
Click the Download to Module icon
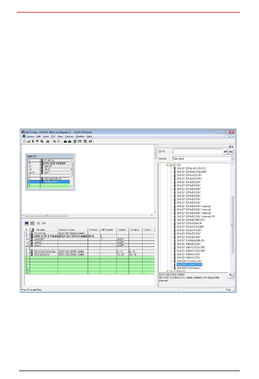[x=65, y=141]
